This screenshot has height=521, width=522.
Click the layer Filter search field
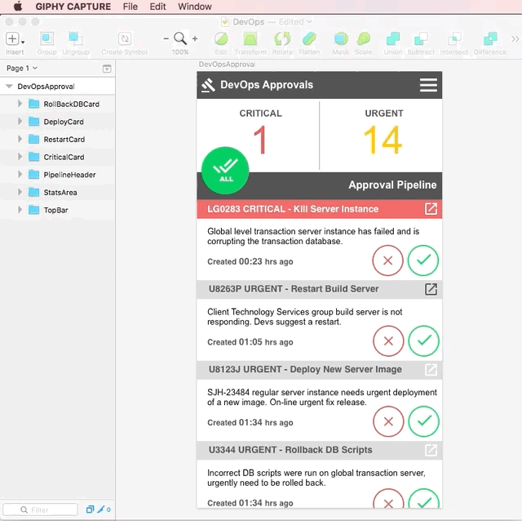40,510
